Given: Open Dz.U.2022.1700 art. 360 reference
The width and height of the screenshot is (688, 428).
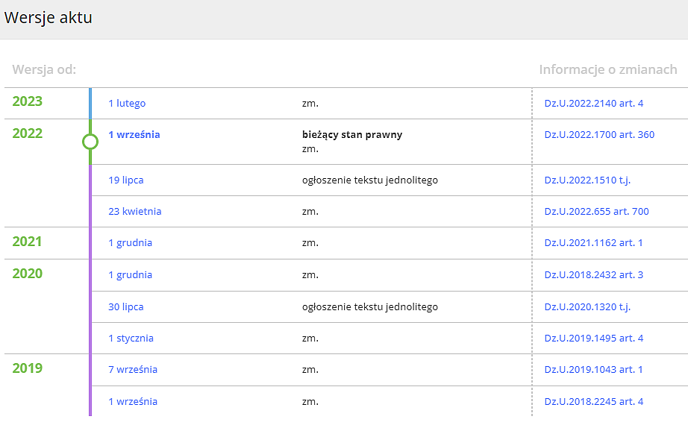Looking at the screenshot, I should click(599, 135).
